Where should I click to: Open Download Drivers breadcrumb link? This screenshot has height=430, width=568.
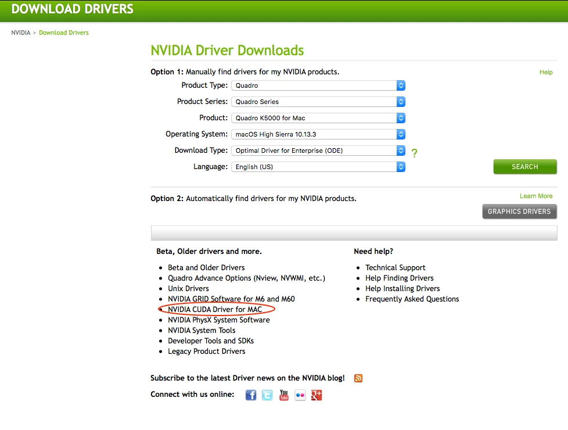64,33
